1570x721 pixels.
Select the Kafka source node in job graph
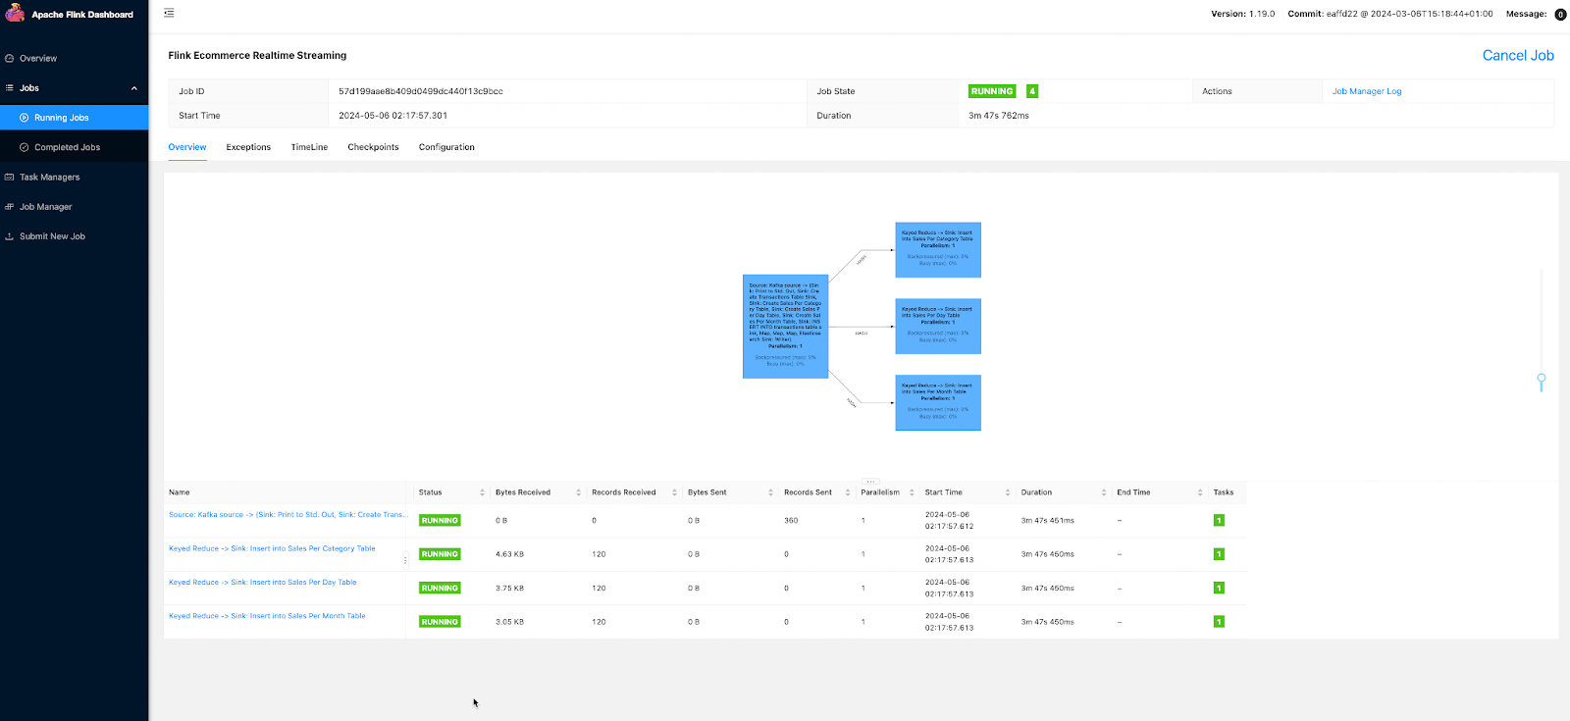[786, 326]
